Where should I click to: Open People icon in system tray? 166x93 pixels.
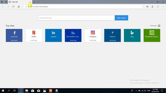[132, 91]
